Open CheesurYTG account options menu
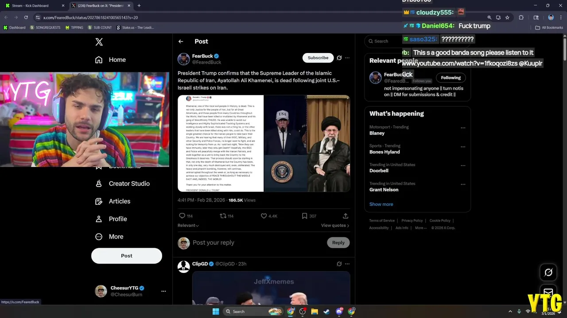This screenshot has height=318, width=567. tap(163, 291)
